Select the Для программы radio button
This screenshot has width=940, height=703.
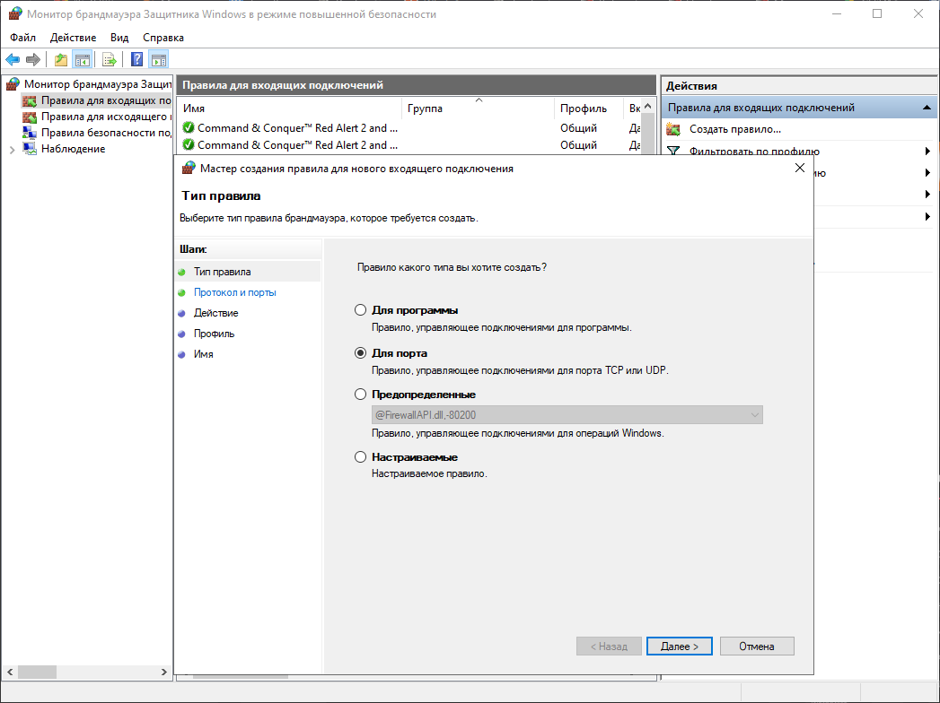pos(361,310)
